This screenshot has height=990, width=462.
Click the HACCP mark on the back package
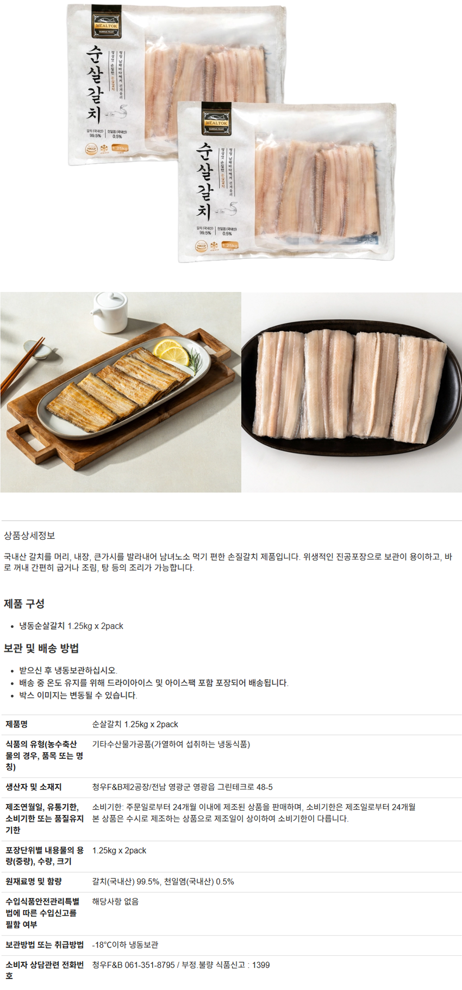(91, 148)
